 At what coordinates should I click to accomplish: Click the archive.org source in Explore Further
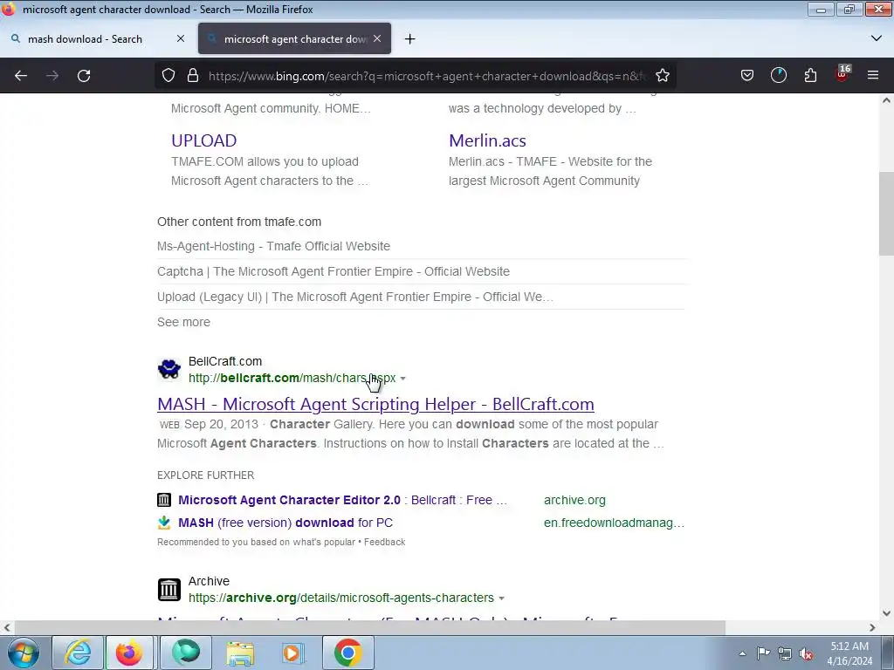574,500
